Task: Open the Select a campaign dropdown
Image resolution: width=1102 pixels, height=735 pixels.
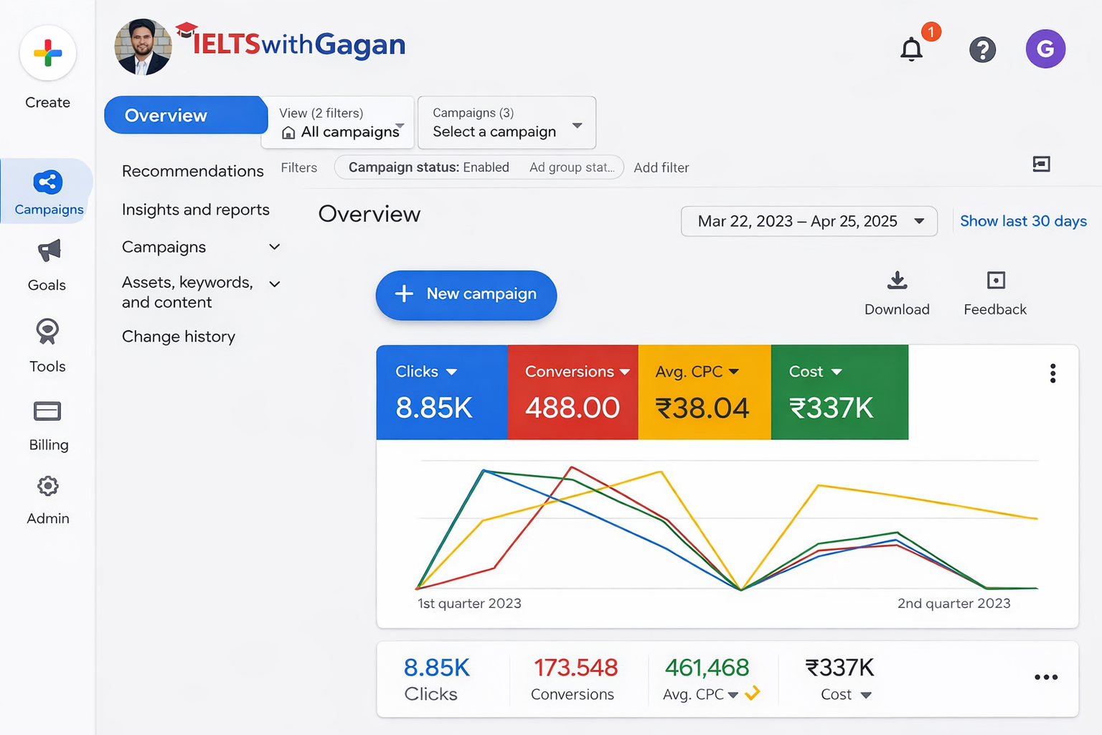Action: click(507, 123)
